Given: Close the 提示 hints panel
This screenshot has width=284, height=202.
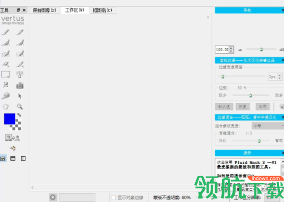Looking at the screenshot, I should click(x=283, y=153).
